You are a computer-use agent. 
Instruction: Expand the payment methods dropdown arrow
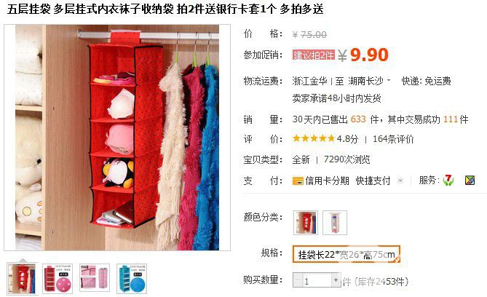pyautogui.click(x=400, y=181)
